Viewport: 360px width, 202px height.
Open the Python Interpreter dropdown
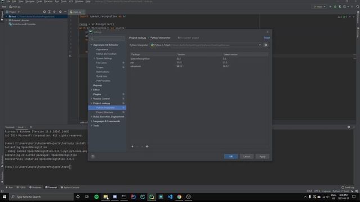pyautogui.click(x=206, y=45)
